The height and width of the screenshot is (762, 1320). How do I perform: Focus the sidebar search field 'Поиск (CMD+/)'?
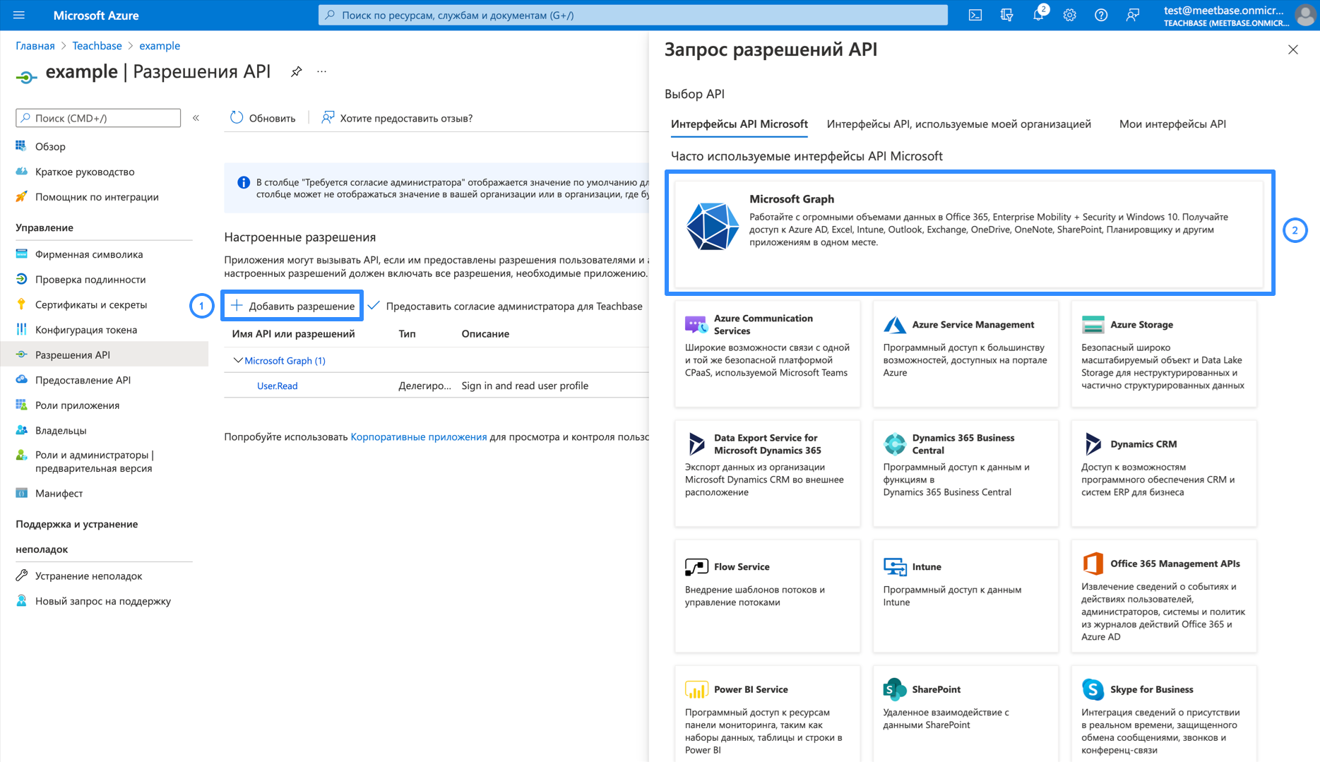pos(98,118)
